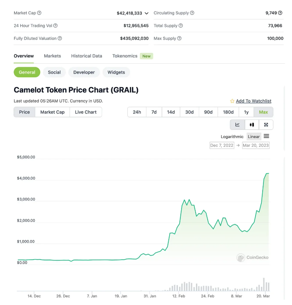Select the 1y time range

coord(246,112)
